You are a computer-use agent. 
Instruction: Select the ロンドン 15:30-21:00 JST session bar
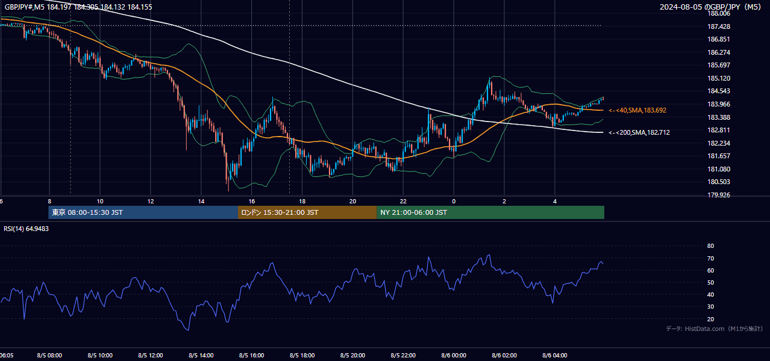[x=307, y=212]
